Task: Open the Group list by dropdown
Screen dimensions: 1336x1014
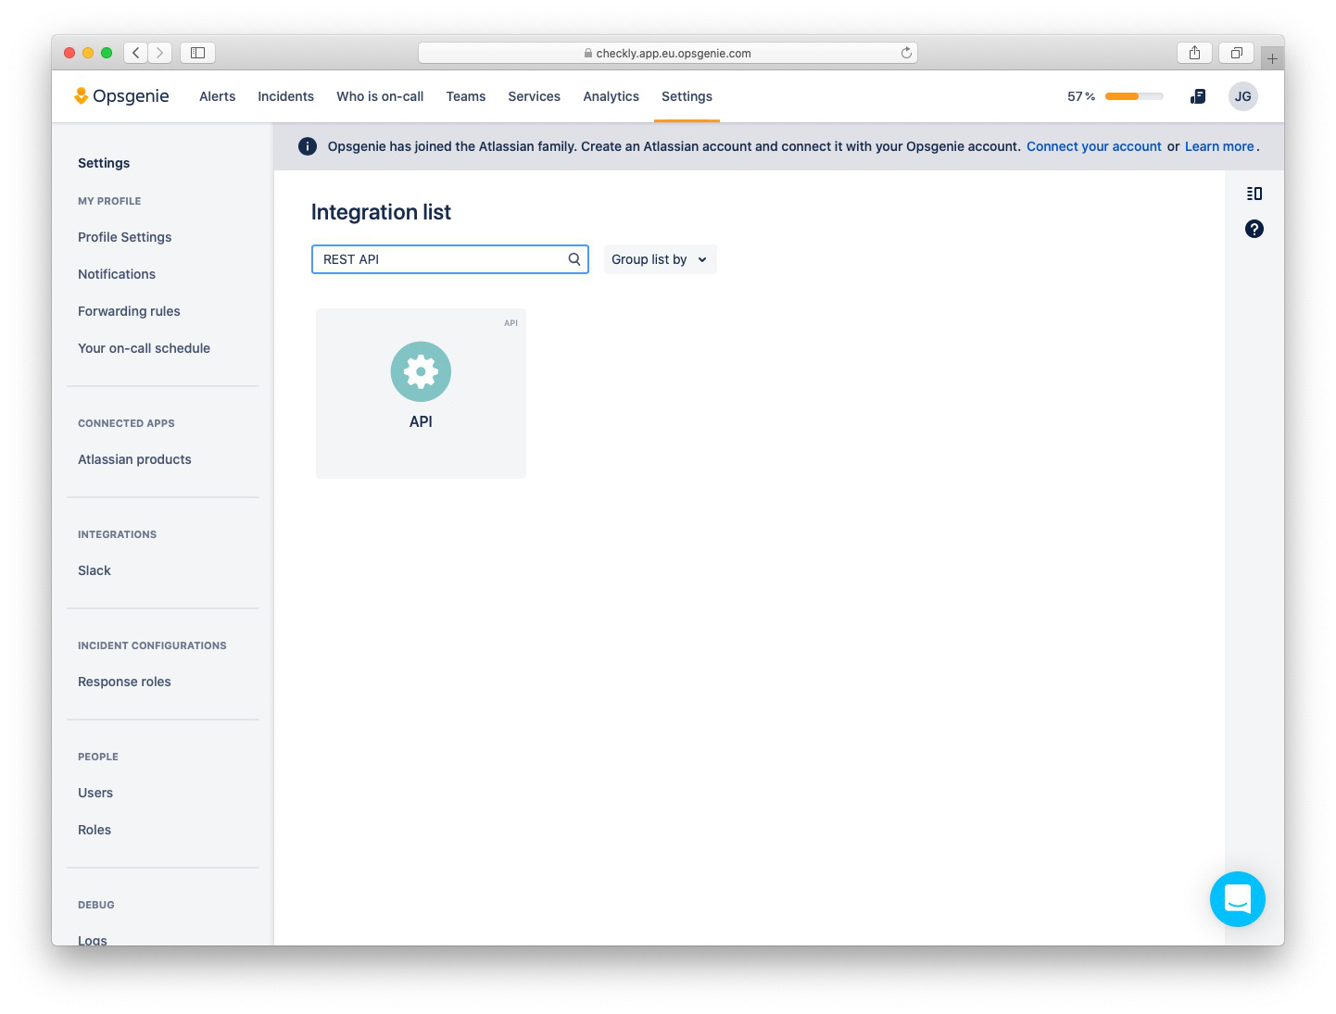Action: tap(660, 259)
